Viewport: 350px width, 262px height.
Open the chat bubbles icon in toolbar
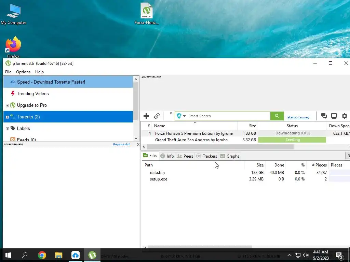coord(324,116)
